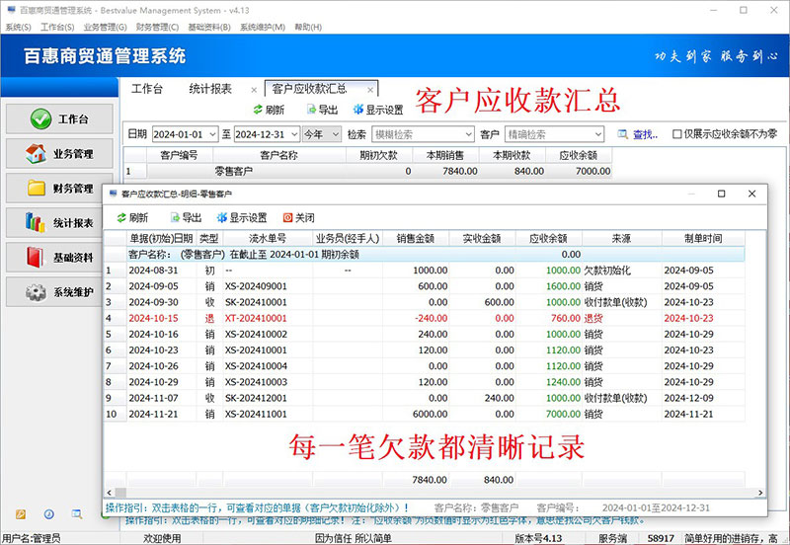
Task: Open the 帮助(H) menu
Action: (308, 28)
